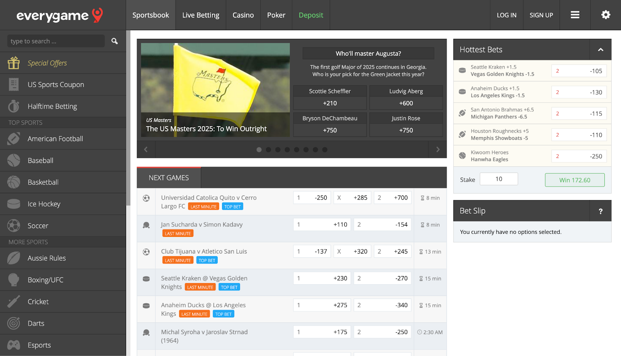The height and width of the screenshot is (356, 621).
Task: Open the Casino tab
Action: pyautogui.click(x=243, y=15)
